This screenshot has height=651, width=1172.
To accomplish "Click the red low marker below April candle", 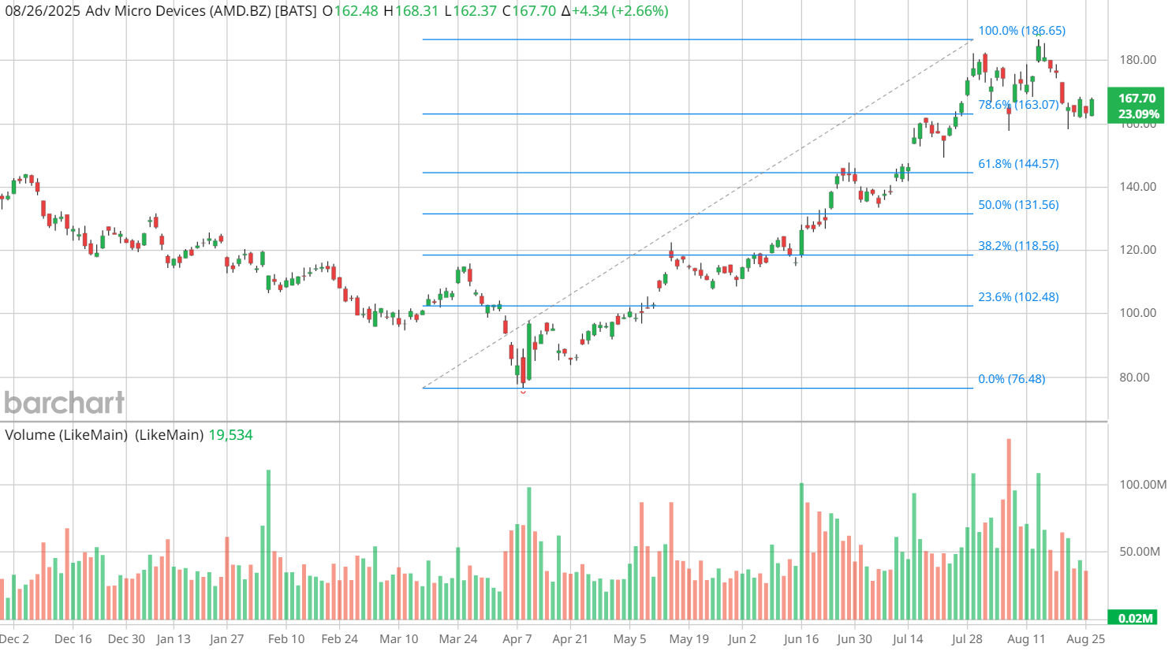I will point(523,392).
